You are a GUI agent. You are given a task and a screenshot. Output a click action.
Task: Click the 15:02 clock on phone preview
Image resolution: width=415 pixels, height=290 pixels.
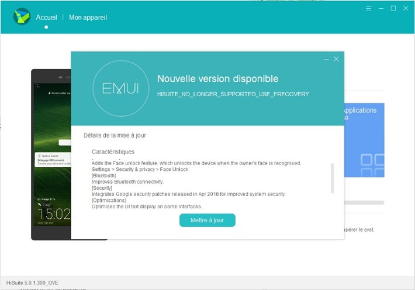pyautogui.click(x=54, y=214)
